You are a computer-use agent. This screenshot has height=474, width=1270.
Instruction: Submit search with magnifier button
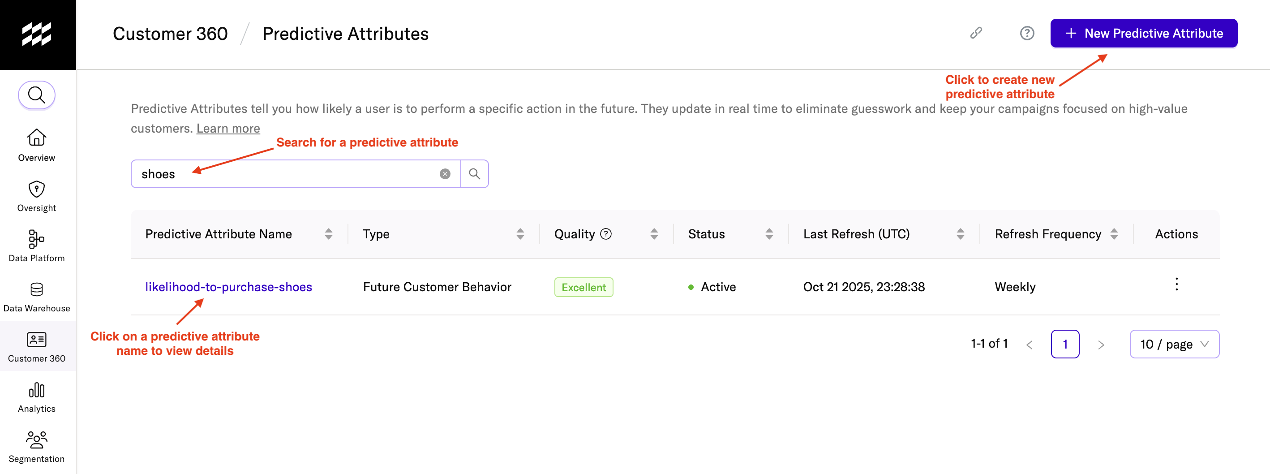point(474,174)
